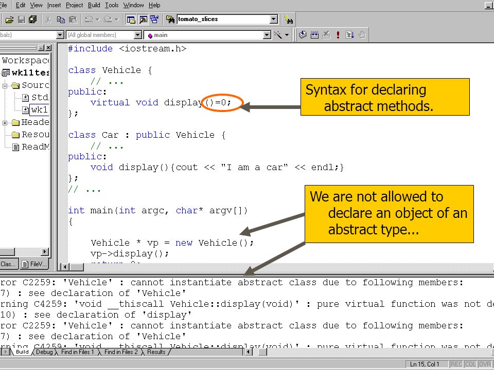Click the Compile toolbar icon
This screenshot has height=370, width=494.
tap(303, 34)
